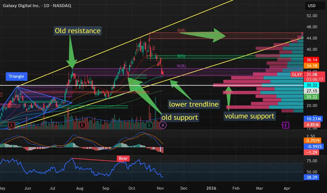Click the 48.00 price axis tick
Image resolution: width=327 pixels, height=193 pixels.
[x=312, y=27]
